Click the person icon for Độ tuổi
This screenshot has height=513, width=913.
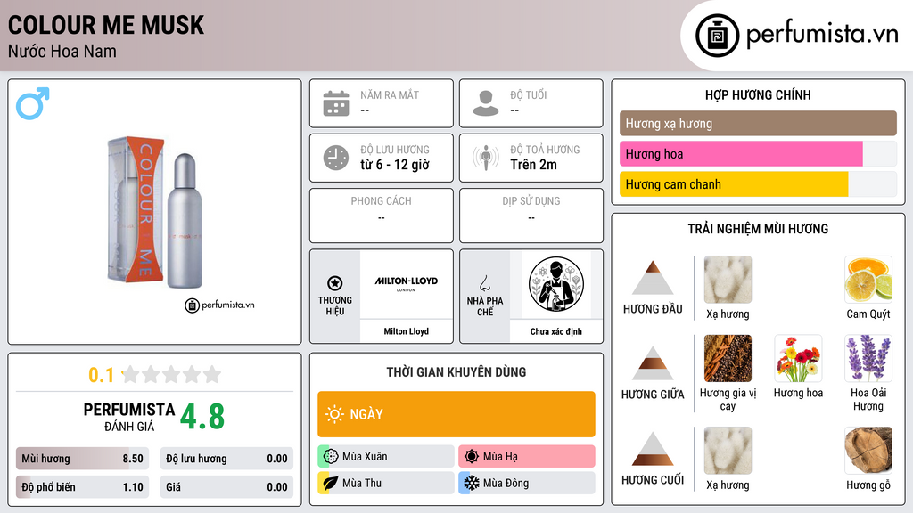tap(486, 103)
